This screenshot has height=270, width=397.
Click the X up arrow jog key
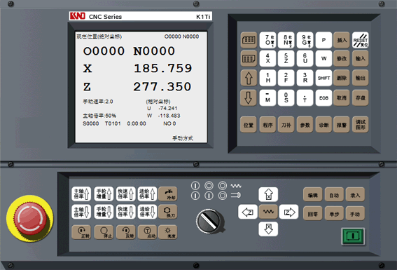click(268, 194)
